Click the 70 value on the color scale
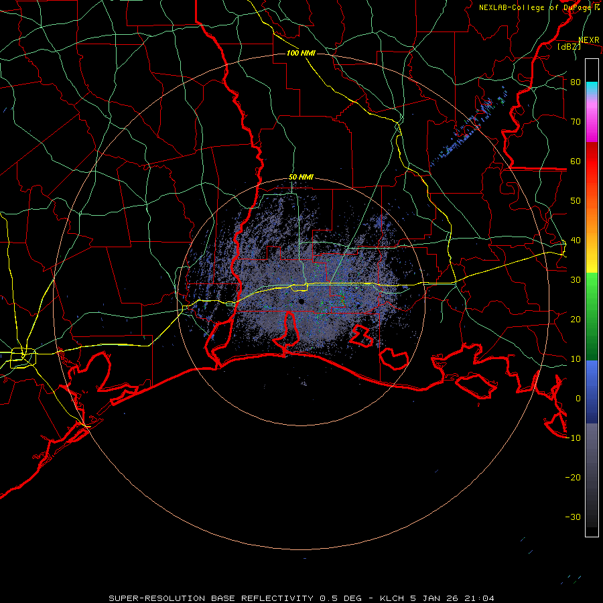Screen dimensions: 603x603 [576, 121]
